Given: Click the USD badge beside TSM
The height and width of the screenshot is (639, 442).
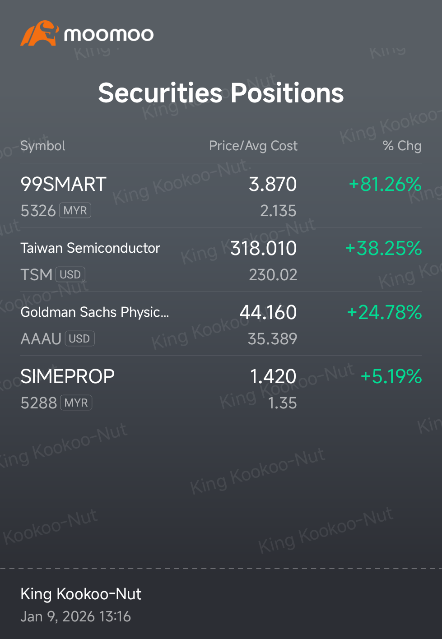Looking at the screenshot, I should 70,274.
